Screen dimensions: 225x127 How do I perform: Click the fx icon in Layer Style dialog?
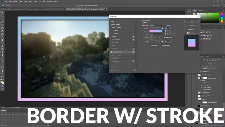tap(112, 70)
